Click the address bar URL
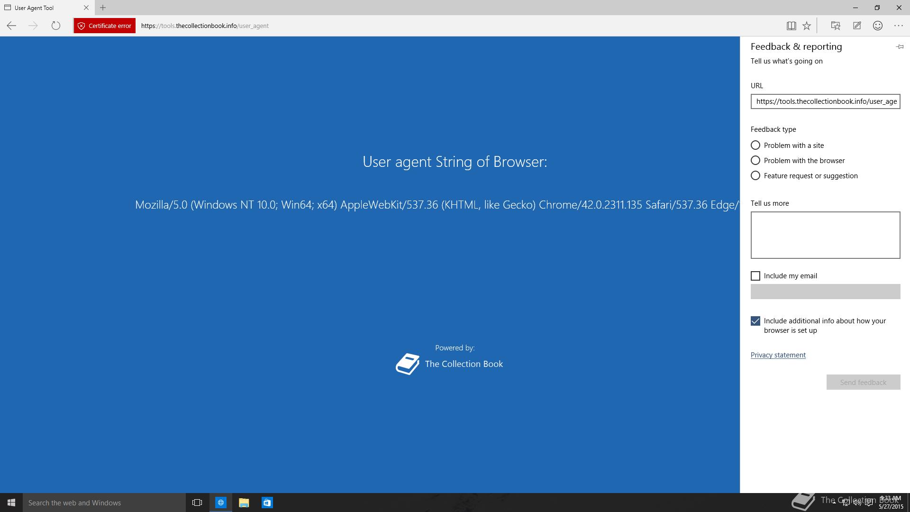 point(205,26)
